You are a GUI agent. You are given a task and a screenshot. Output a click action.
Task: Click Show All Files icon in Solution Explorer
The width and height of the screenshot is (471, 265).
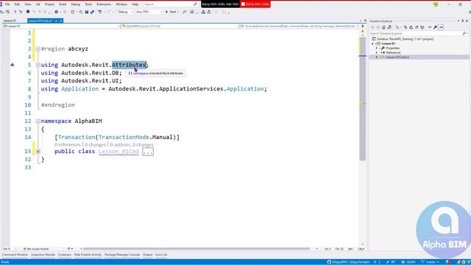tap(422, 27)
